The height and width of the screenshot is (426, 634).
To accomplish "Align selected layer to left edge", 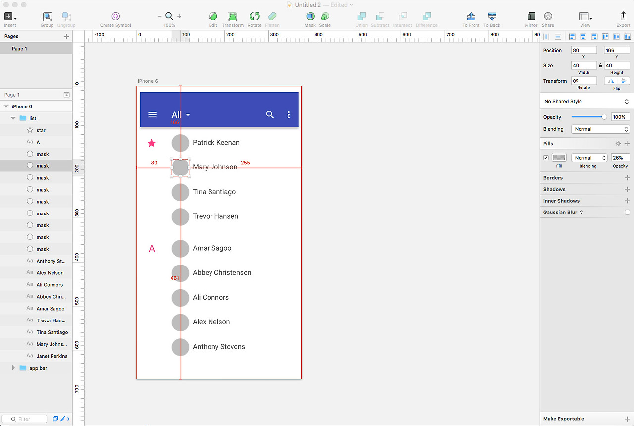I will coord(572,36).
